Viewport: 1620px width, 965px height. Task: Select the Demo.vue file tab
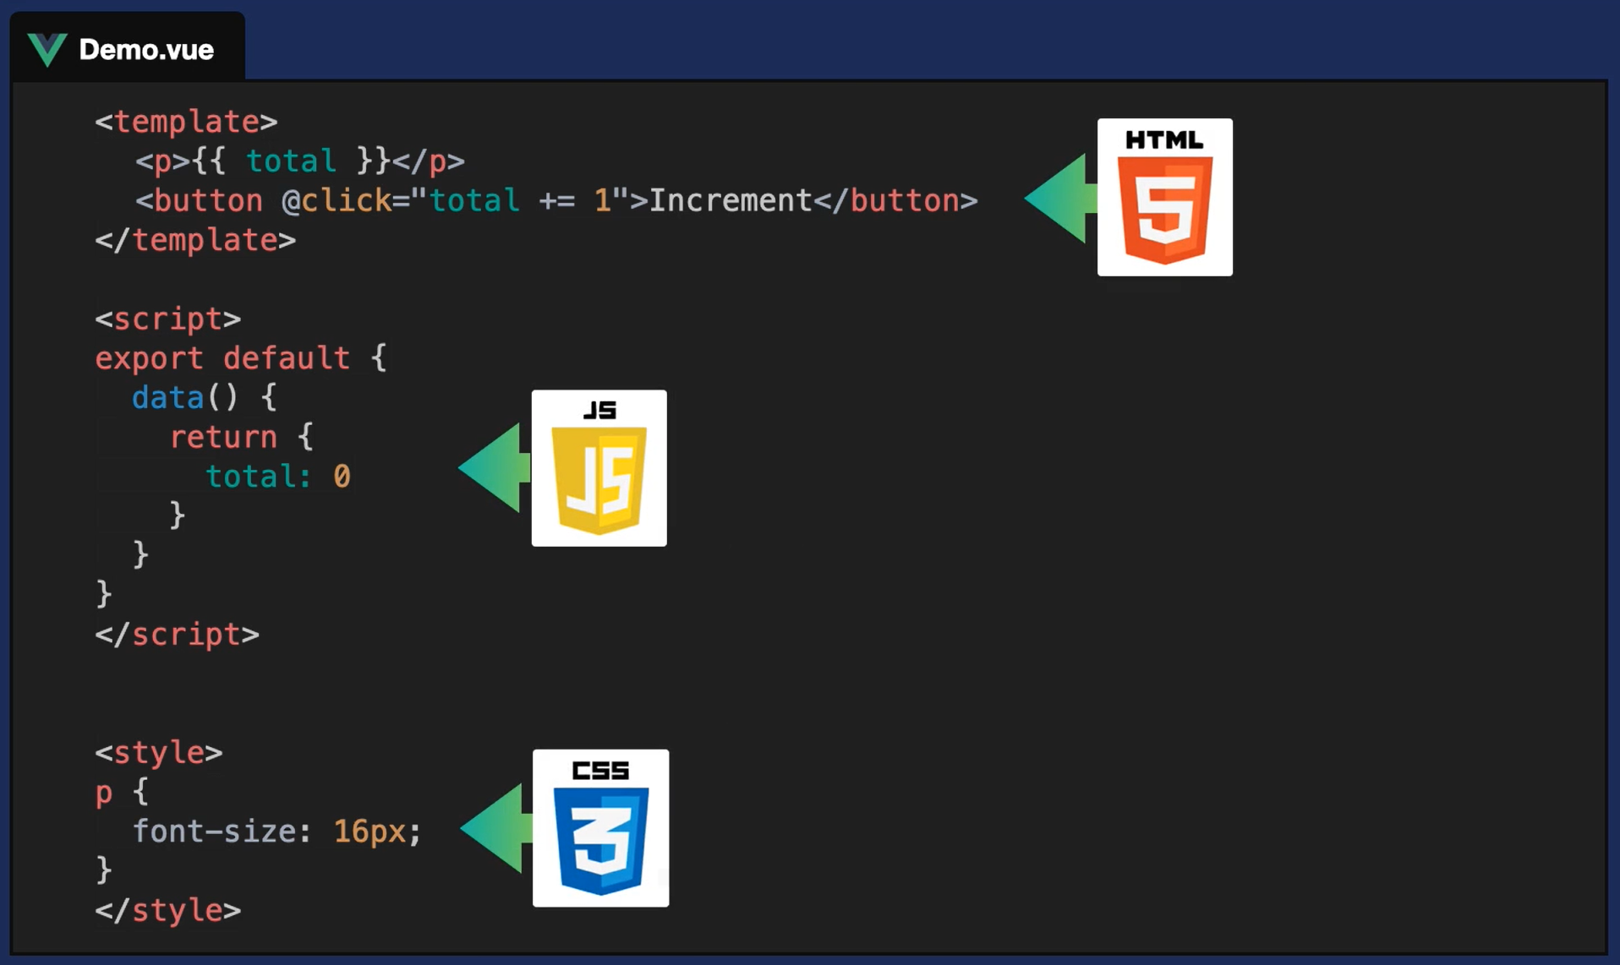[x=128, y=47]
